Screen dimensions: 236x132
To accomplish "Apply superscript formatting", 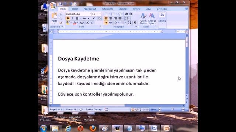I will pyautogui.click(x=93, y=18).
